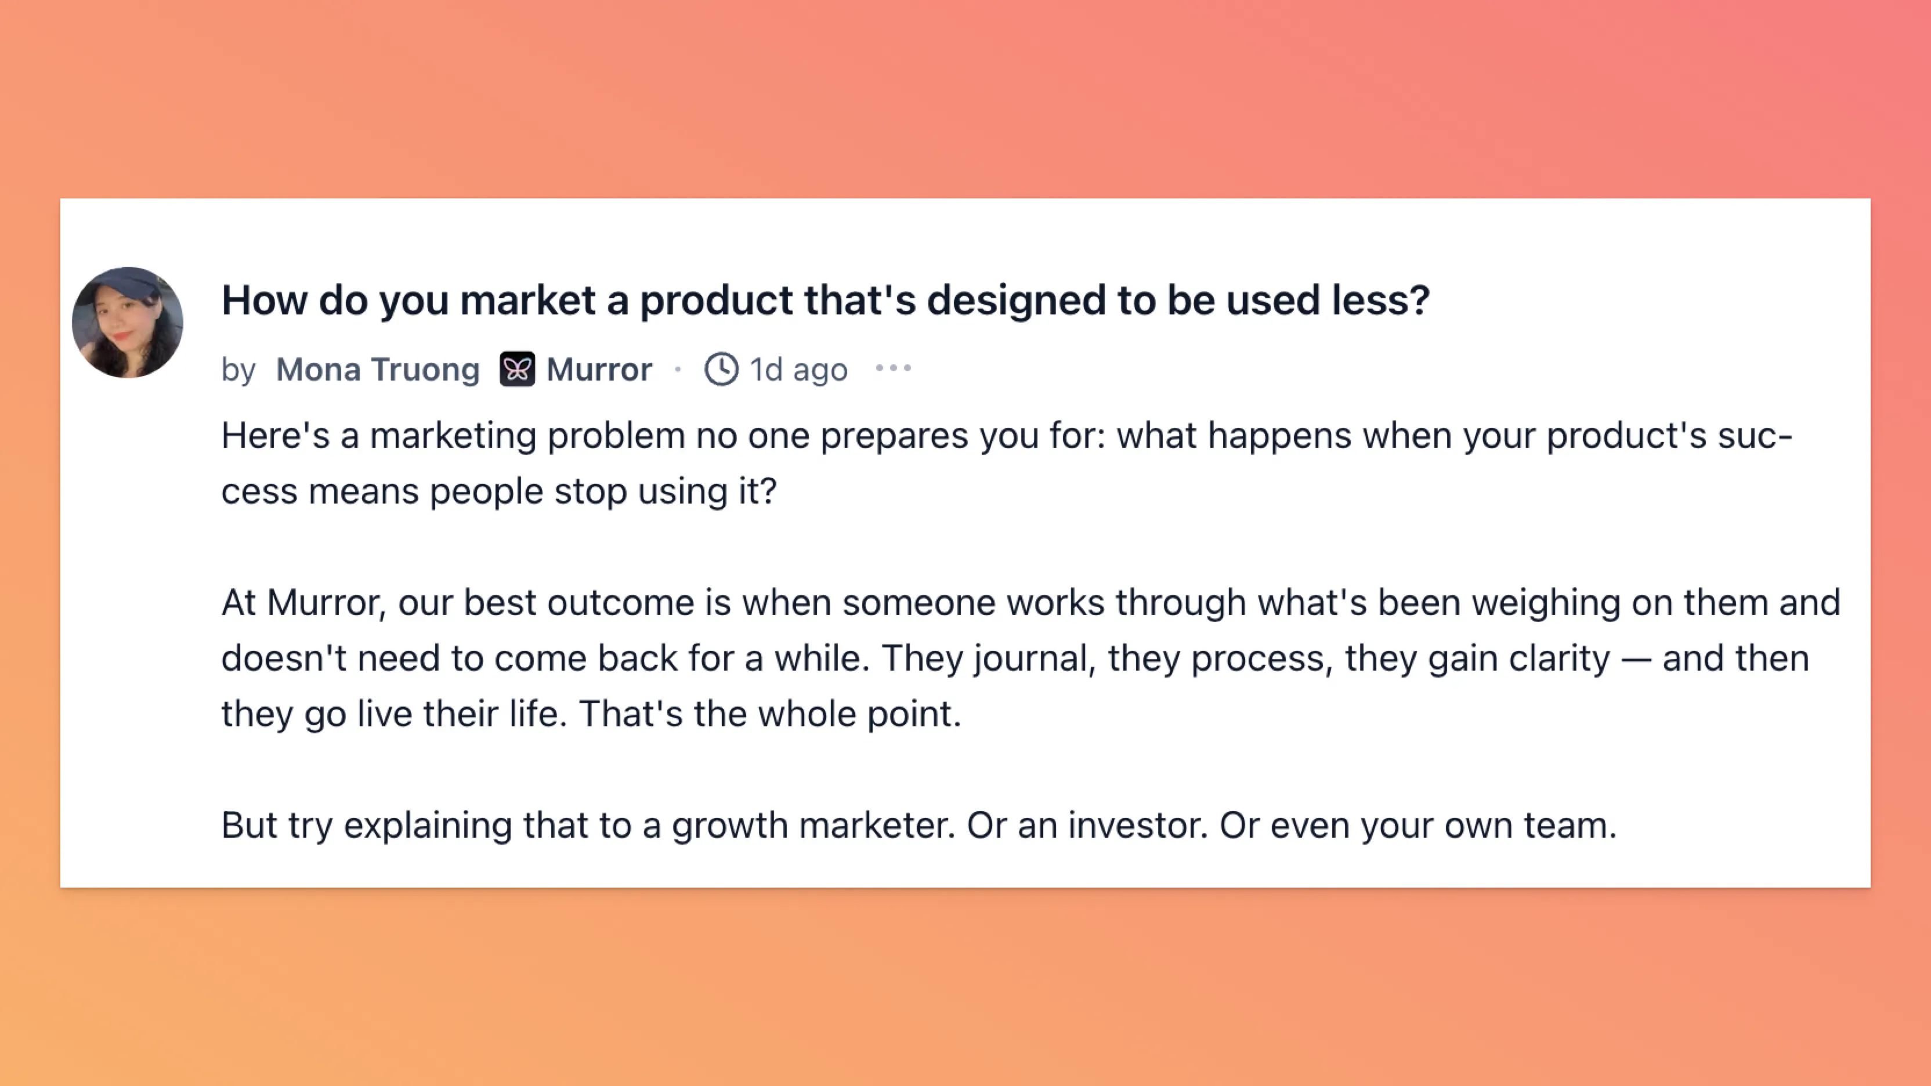Click the sentence "Or even your own team."
Image resolution: width=1931 pixels, height=1086 pixels.
point(1418,825)
